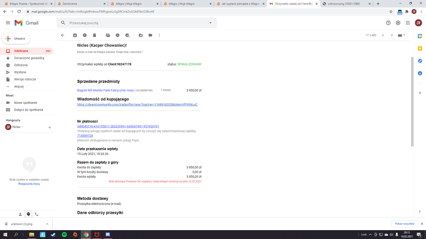
Task: Open the Google apps grid
Action: pos(408,23)
